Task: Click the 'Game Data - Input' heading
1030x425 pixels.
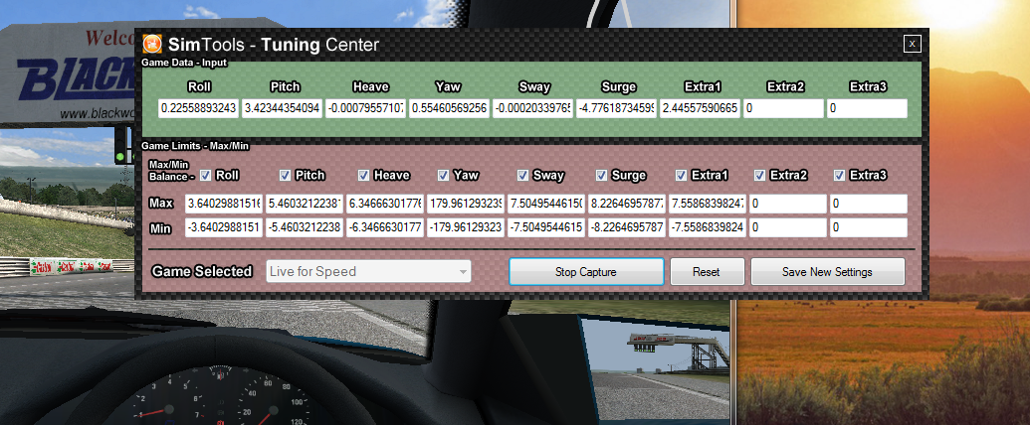Action: click(184, 63)
